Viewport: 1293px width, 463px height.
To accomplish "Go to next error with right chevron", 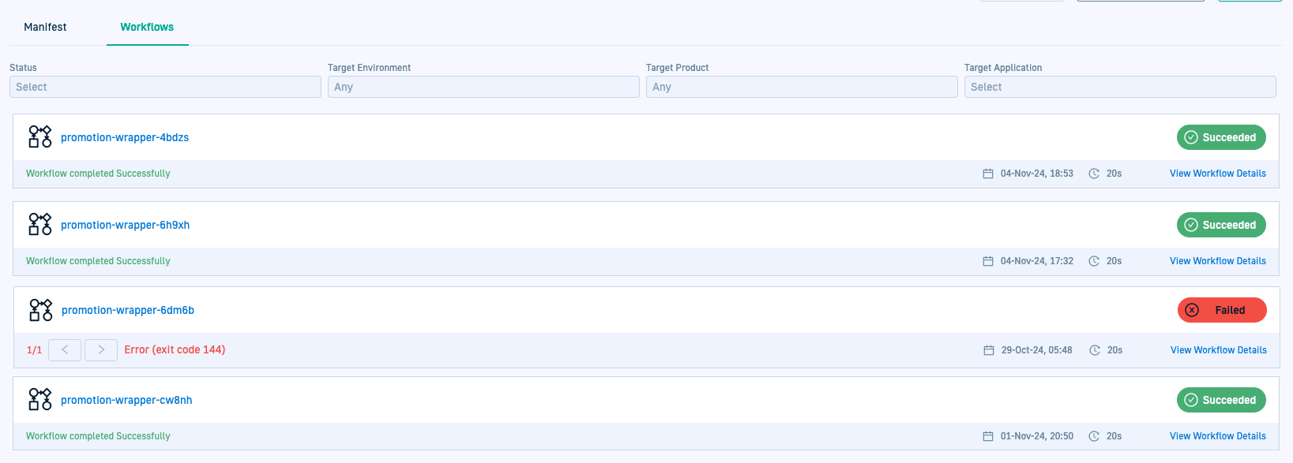I will pos(101,349).
